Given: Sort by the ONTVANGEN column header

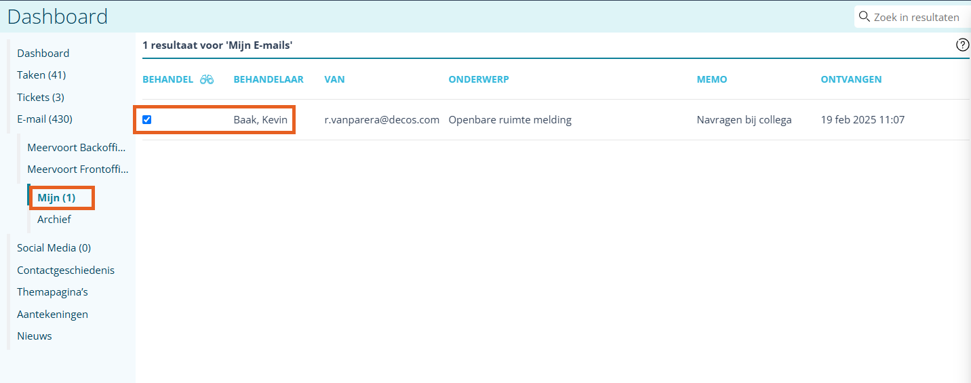Looking at the screenshot, I should pos(851,79).
